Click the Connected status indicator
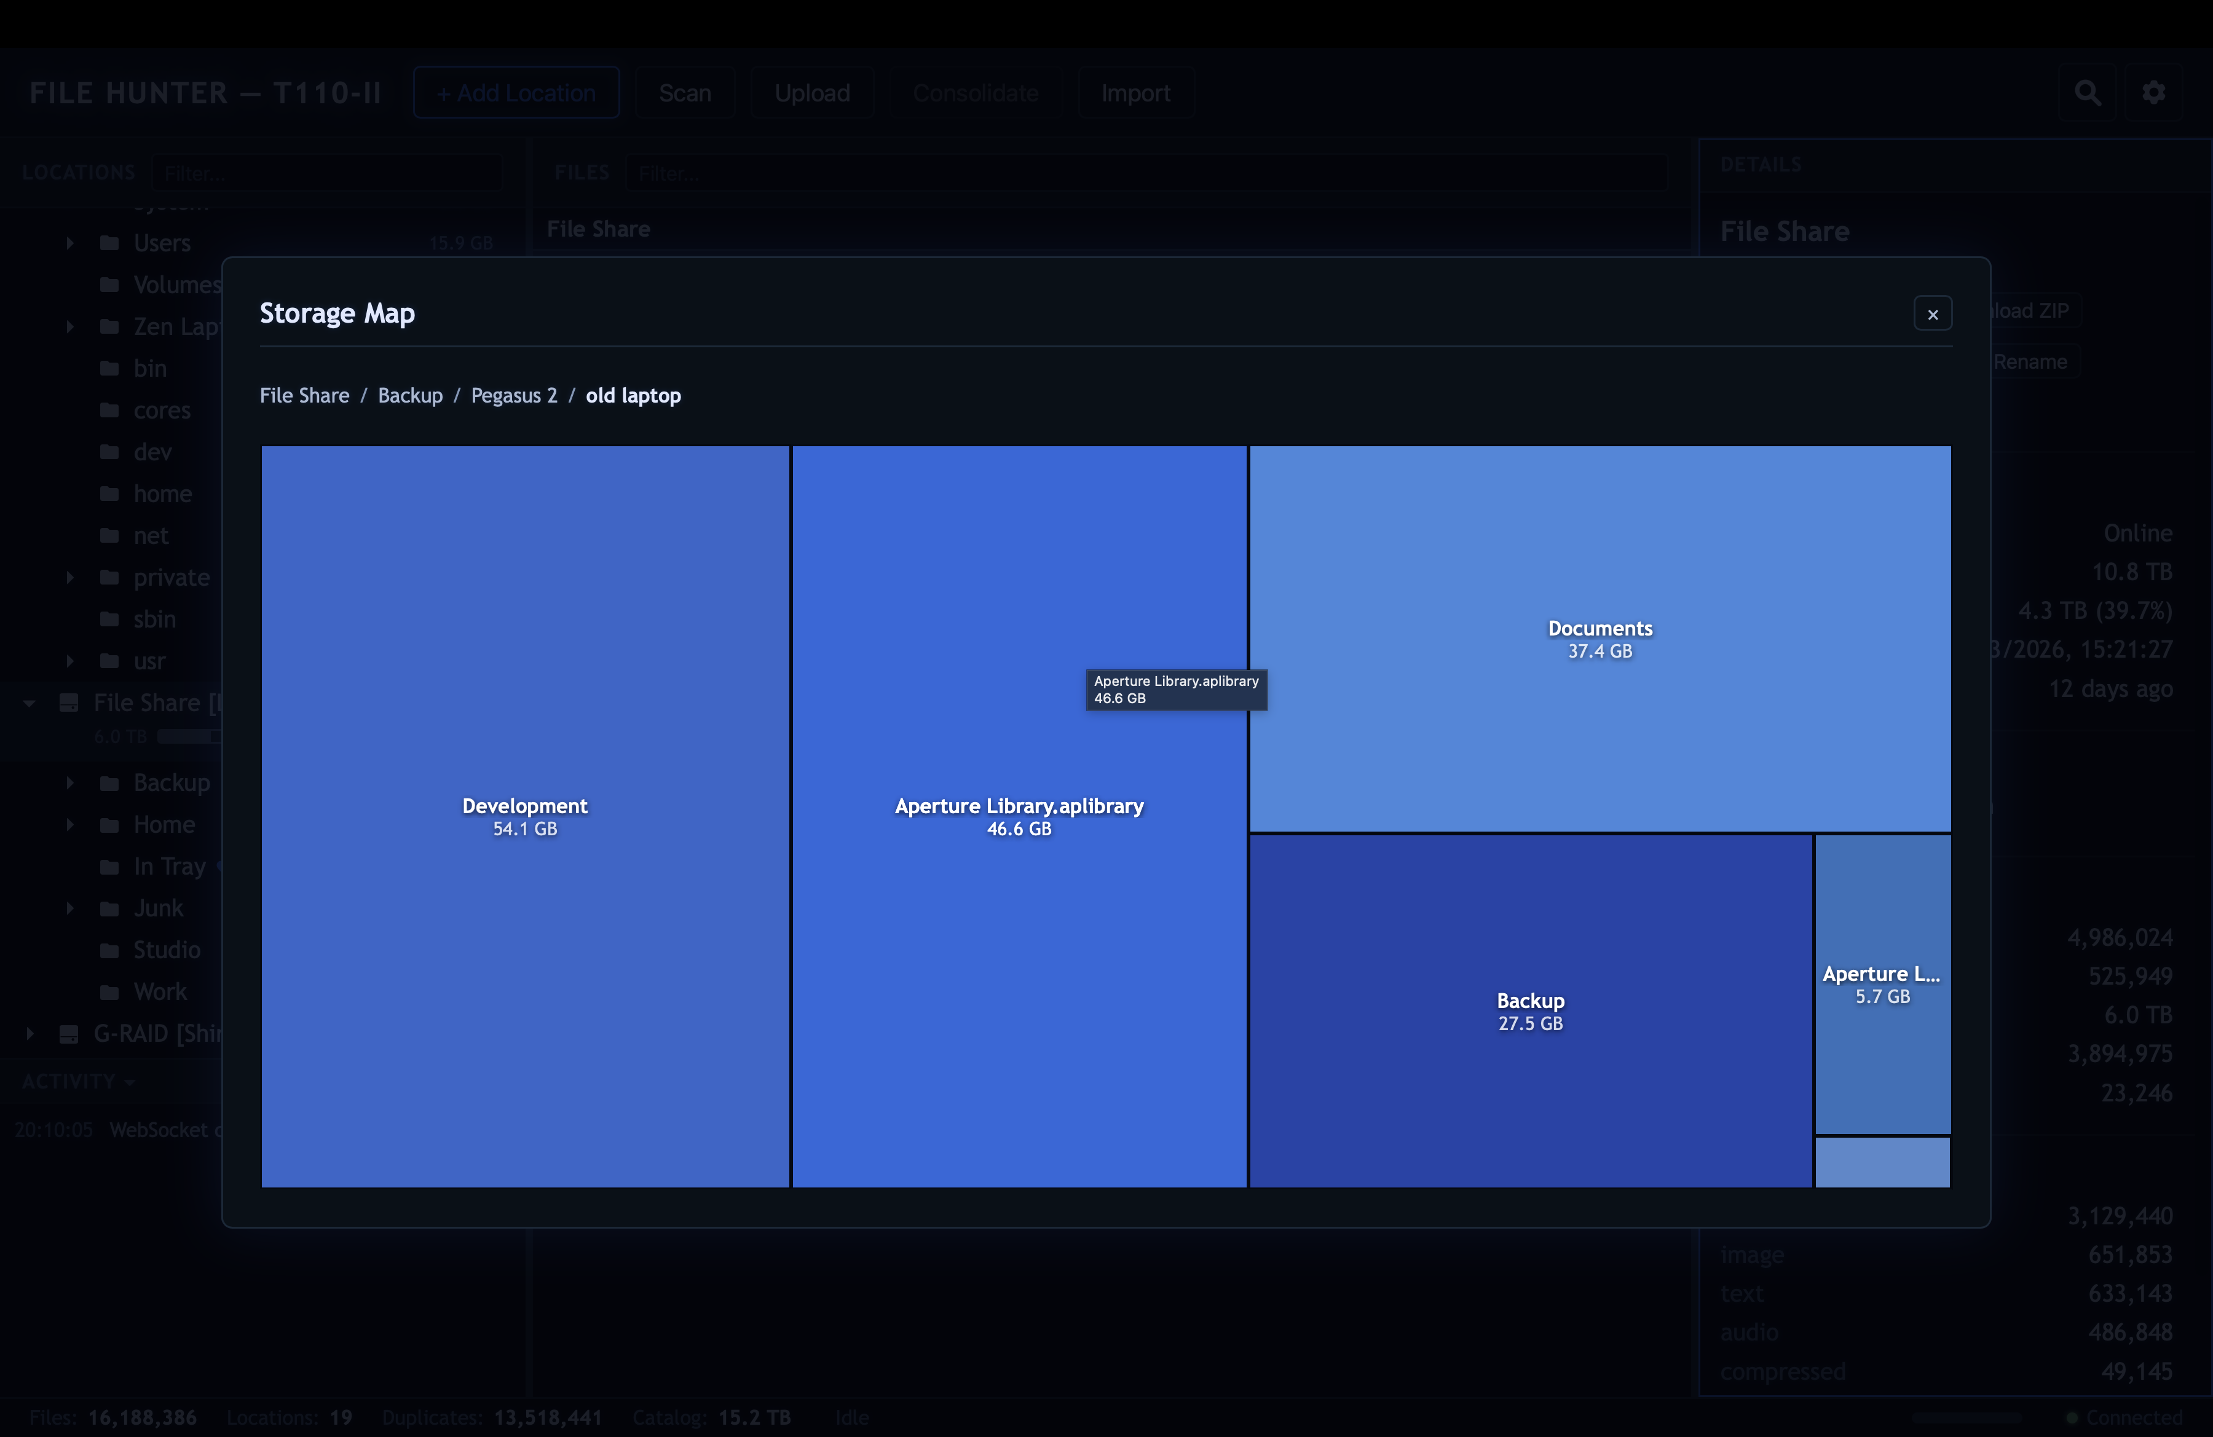The width and height of the screenshot is (2213, 1437). pos(2124,1417)
